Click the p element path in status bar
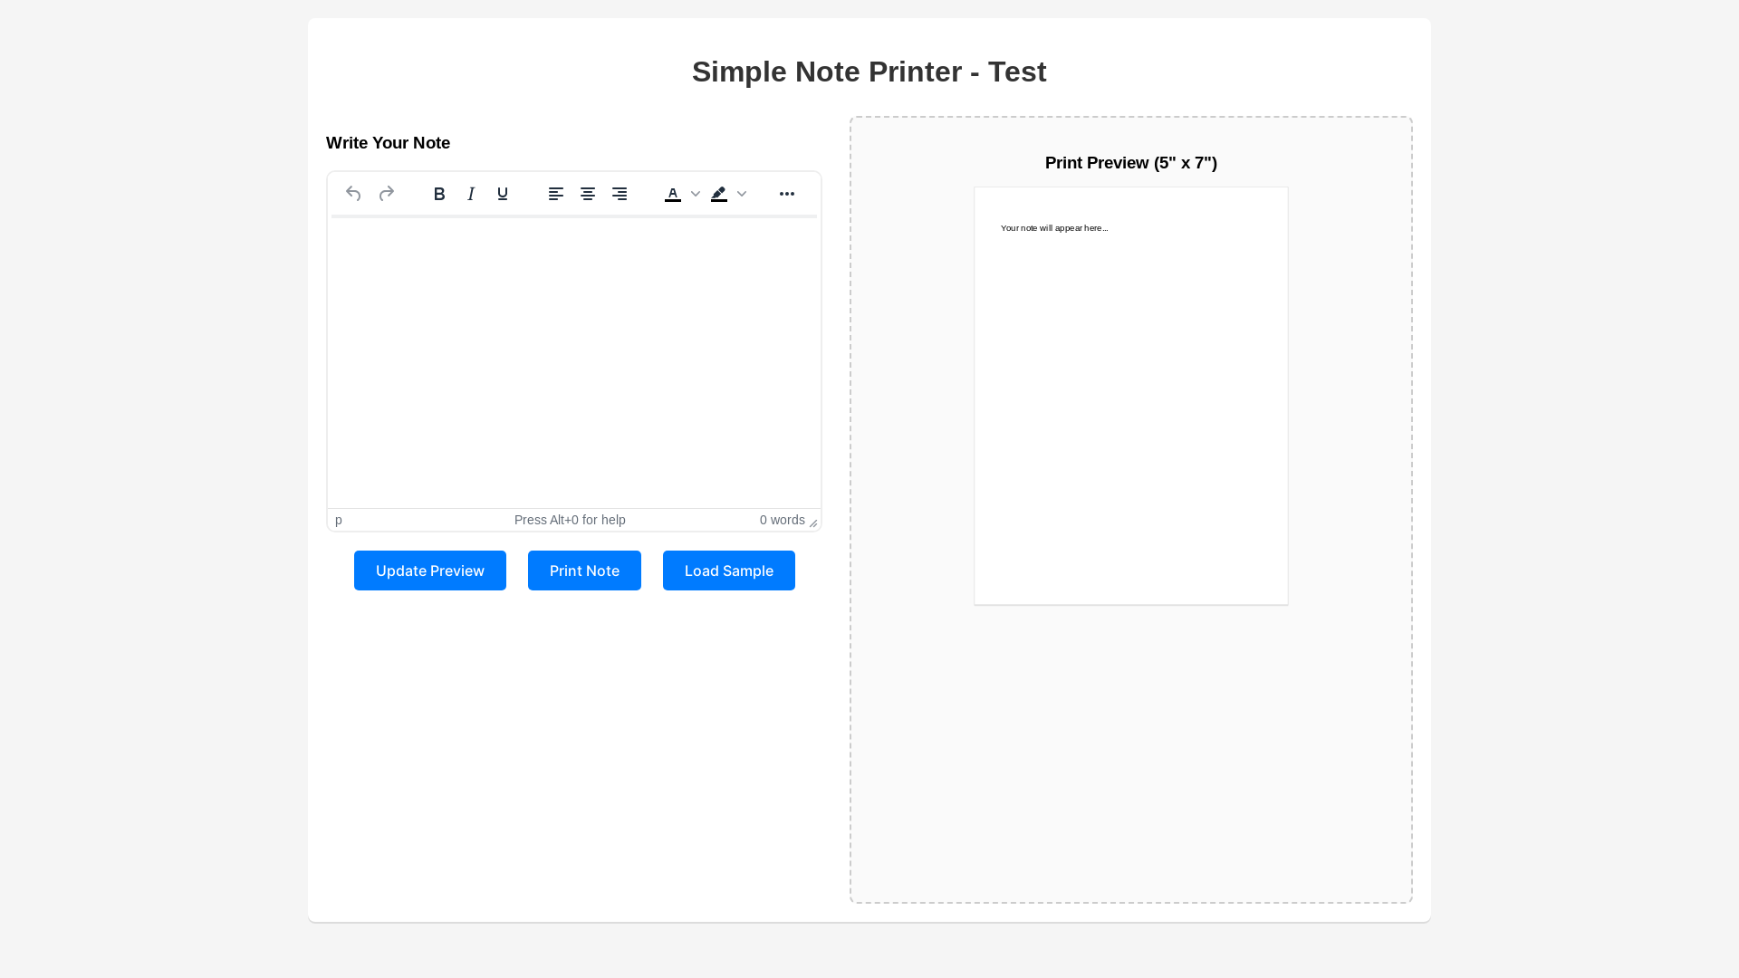 (339, 520)
